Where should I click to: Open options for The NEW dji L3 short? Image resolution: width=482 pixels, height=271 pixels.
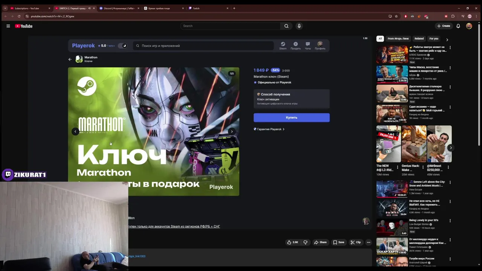tap(398, 167)
